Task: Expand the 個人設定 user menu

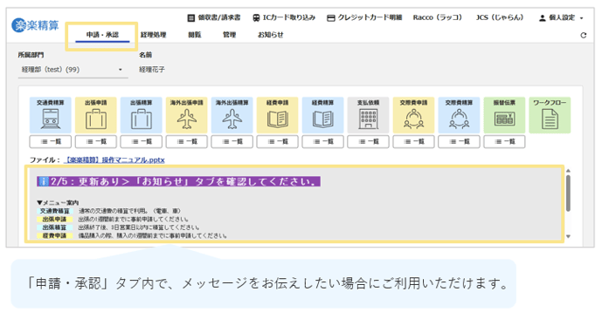Action: coord(561,17)
